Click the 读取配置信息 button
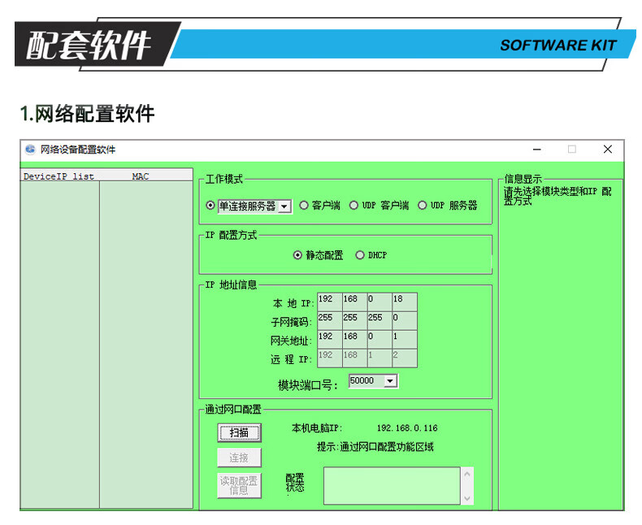 239,486
